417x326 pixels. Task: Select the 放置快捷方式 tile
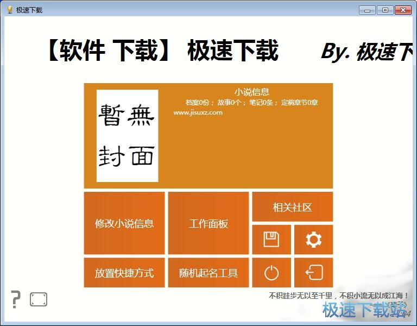coord(124,273)
